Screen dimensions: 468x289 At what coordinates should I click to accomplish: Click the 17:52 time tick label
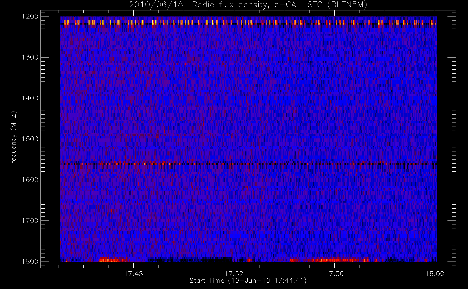pos(234,274)
